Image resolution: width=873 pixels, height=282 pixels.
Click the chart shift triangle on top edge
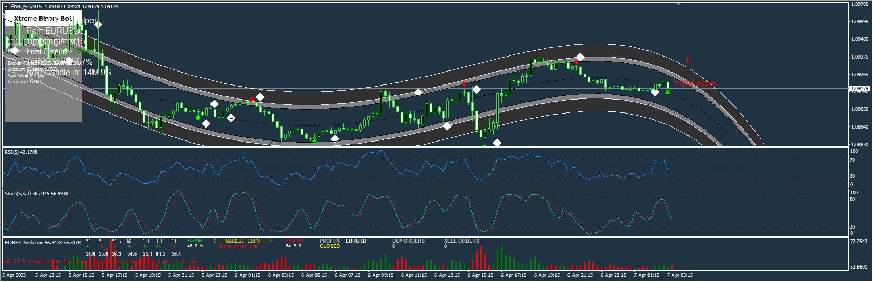tap(678, 4)
